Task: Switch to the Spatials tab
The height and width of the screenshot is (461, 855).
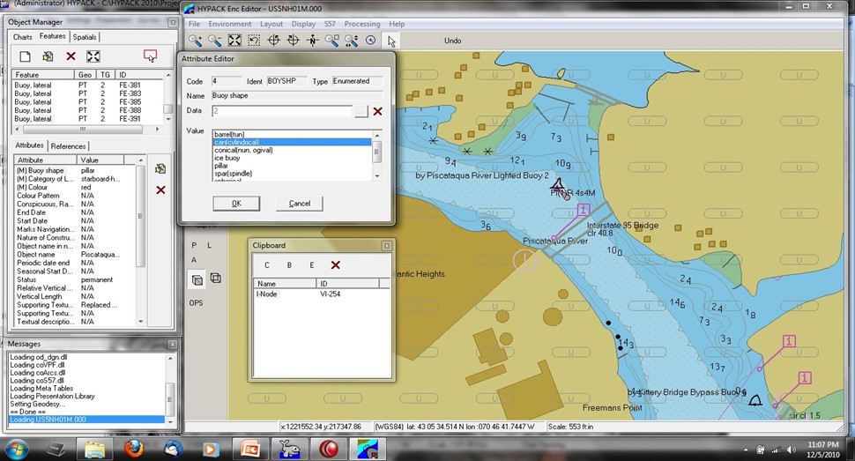Action: click(85, 37)
